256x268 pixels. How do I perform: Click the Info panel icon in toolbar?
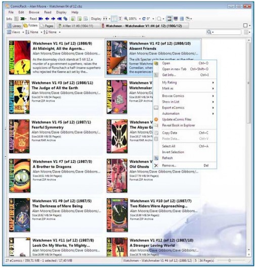click(x=16, y=19)
